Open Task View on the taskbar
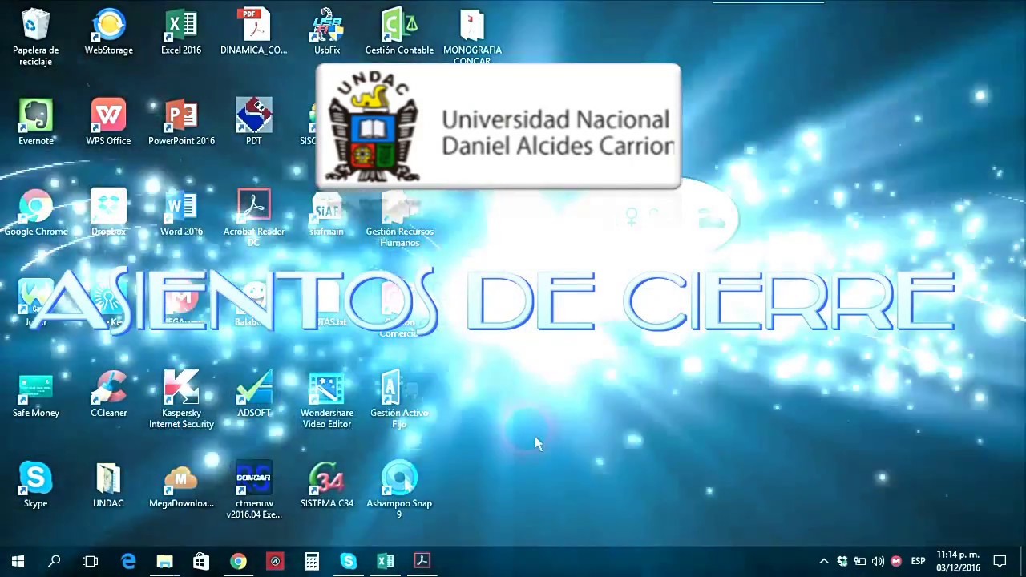This screenshot has width=1026, height=577. click(91, 561)
